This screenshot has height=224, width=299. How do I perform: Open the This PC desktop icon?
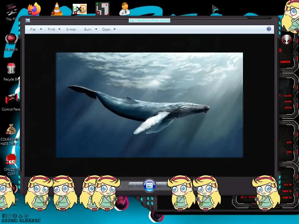point(11,12)
